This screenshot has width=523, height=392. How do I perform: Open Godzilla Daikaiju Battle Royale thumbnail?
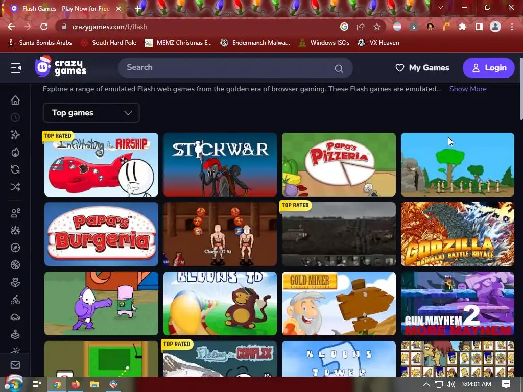(x=458, y=234)
